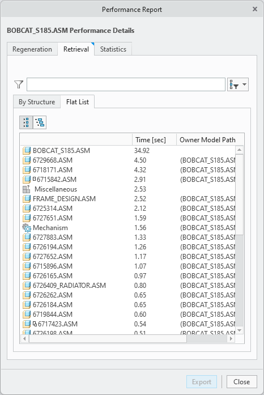This screenshot has height=395, width=264.
Task: Select the Mechanism row label
Action: [50, 228]
